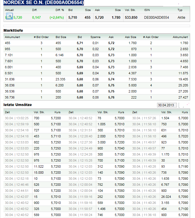The height and width of the screenshot is (218, 195).
Task: Click the trade time 12:28:40
Action: click(86, 137)
